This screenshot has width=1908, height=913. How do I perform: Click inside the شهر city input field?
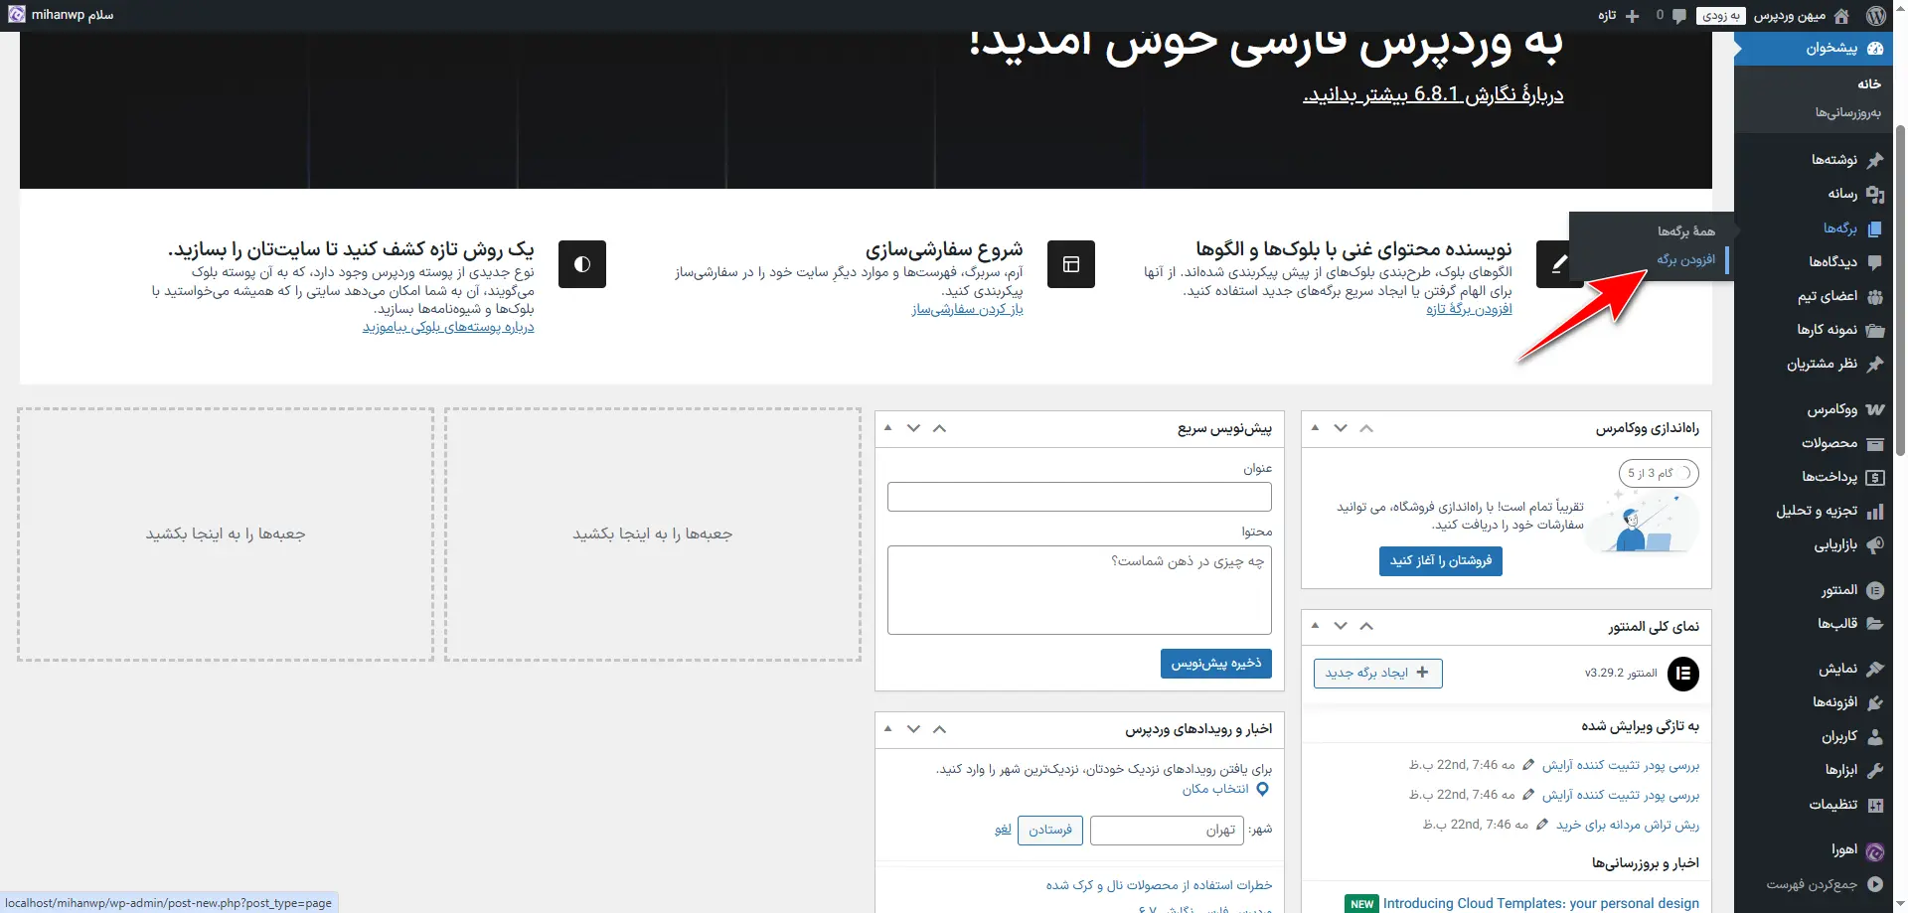pyautogui.click(x=1168, y=830)
